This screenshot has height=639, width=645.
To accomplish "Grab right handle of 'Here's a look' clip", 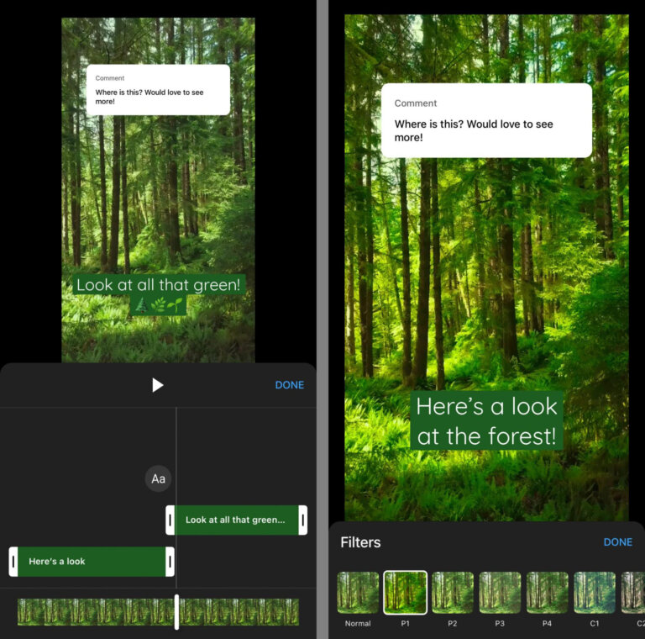I will pos(170,562).
